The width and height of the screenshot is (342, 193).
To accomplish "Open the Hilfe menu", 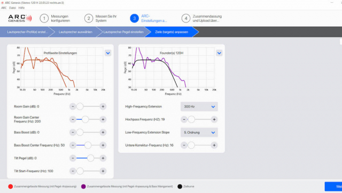I will coord(21,8).
